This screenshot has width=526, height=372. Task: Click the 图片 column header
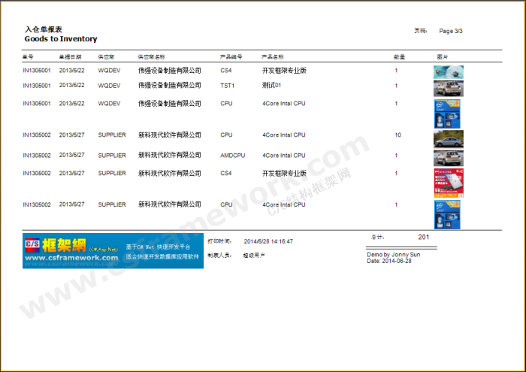point(443,57)
